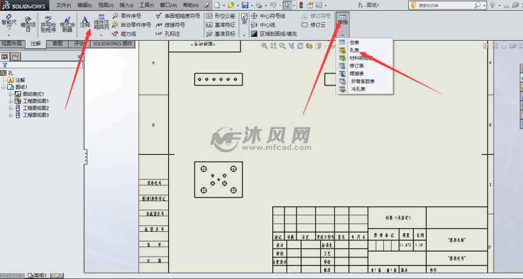Insert a 基准特征 datum feature

tap(221, 25)
